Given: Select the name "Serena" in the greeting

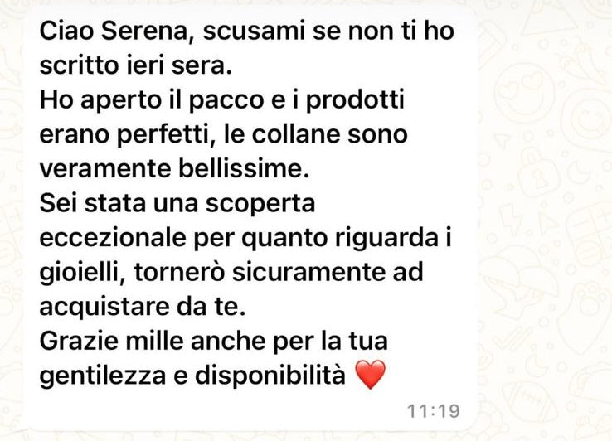Looking at the screenshot, I should [x=145, y=31].
